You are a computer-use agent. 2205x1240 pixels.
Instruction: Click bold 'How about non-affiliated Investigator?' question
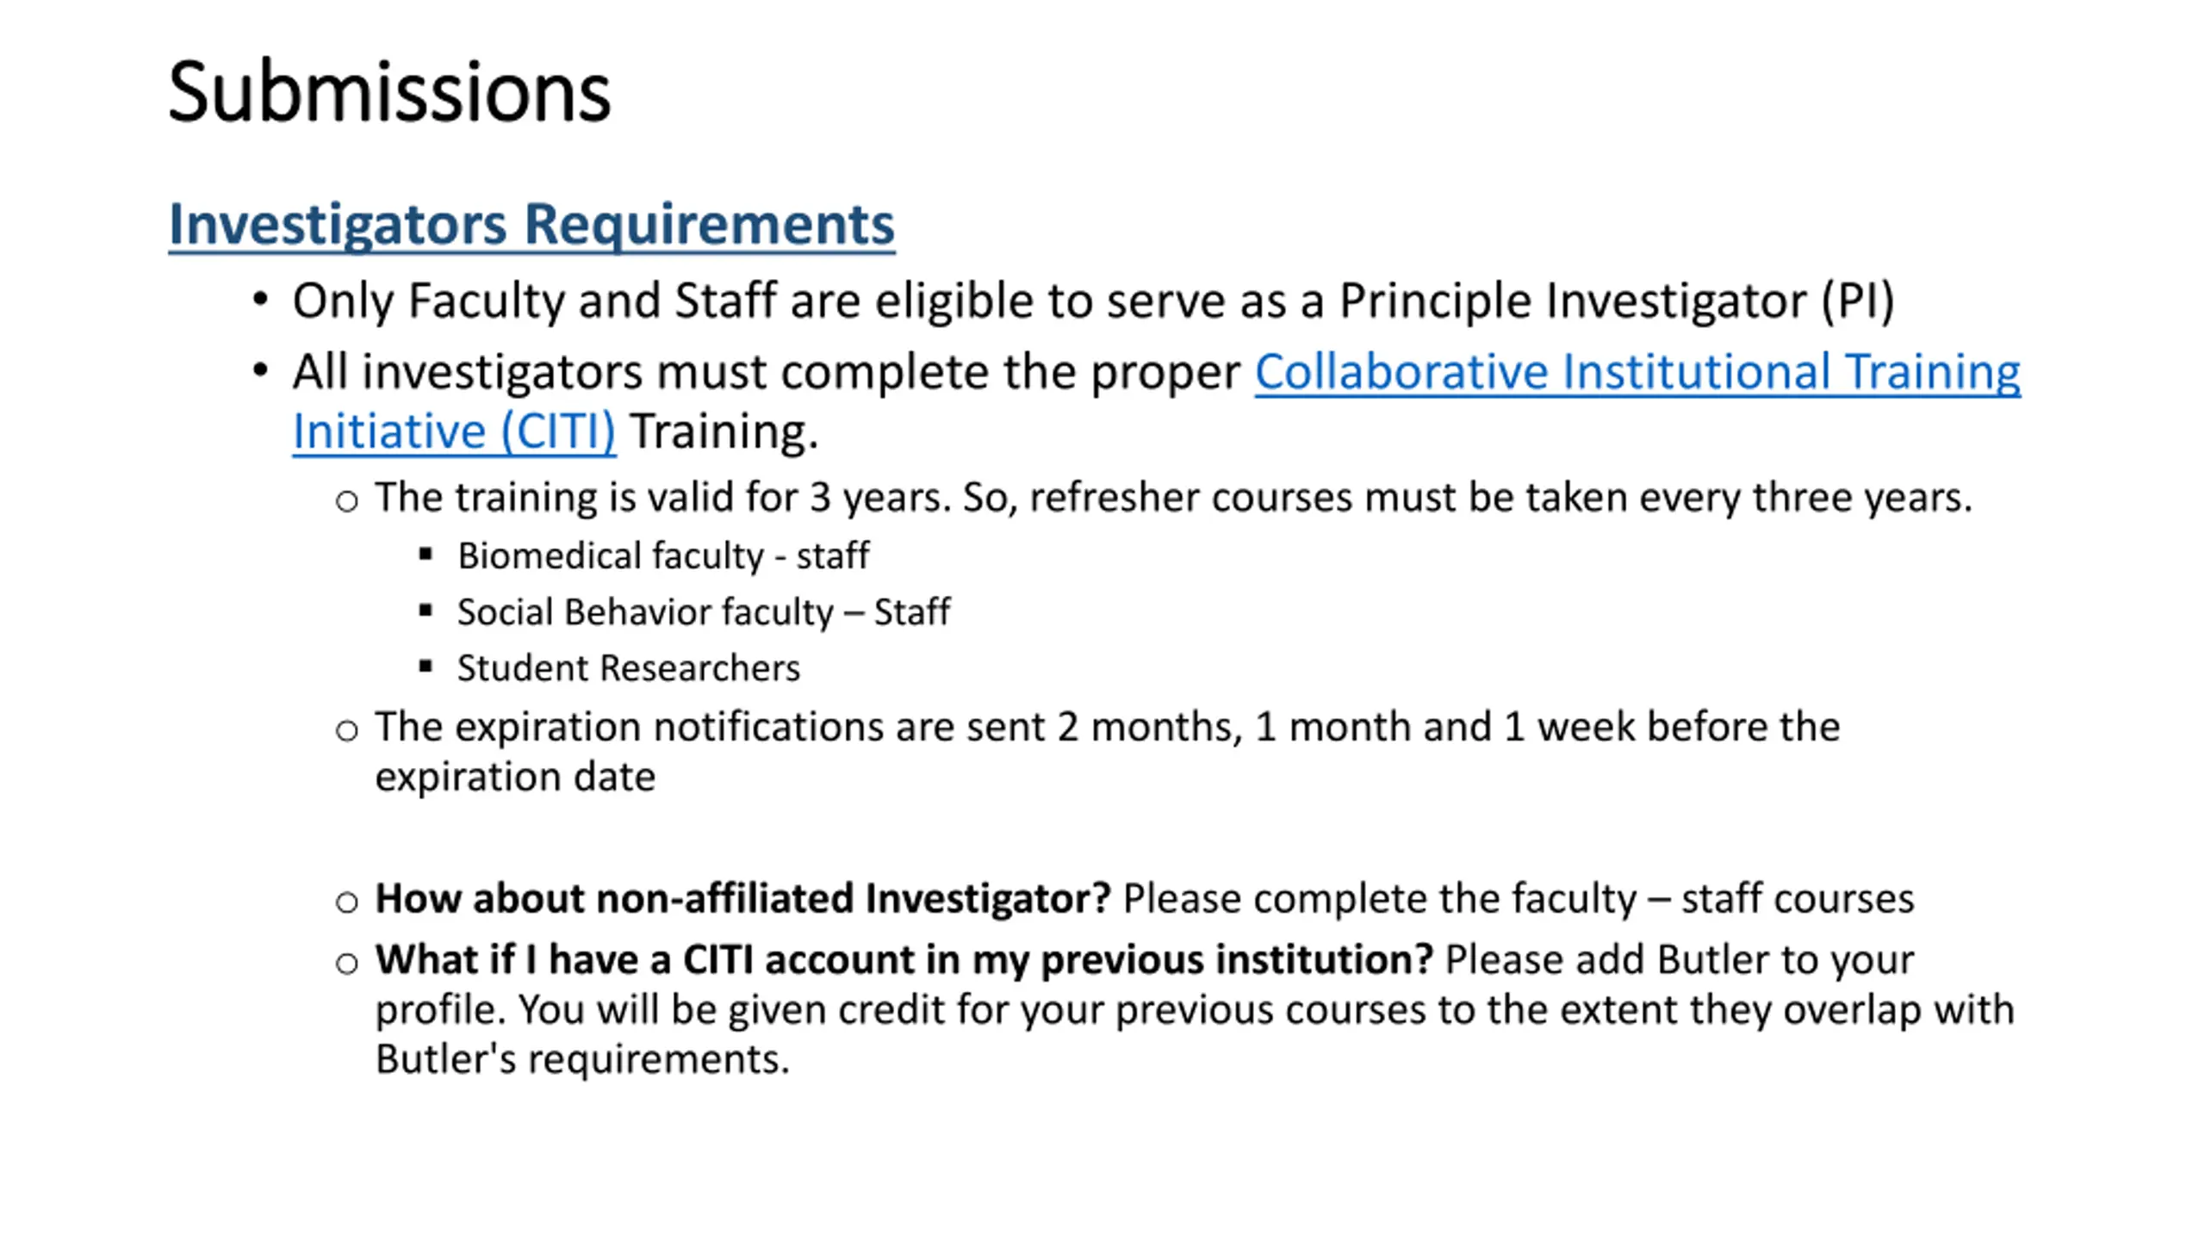pos(742,898)
